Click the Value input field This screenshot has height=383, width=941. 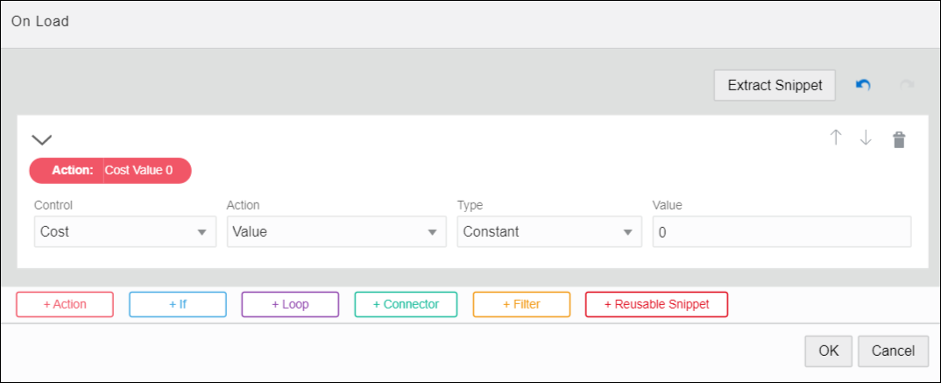pyautogui.click(x=781, y=232)
